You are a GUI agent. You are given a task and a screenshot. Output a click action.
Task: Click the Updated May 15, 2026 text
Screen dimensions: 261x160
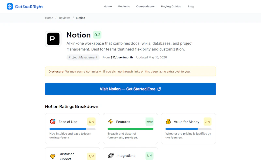point(151,57)
